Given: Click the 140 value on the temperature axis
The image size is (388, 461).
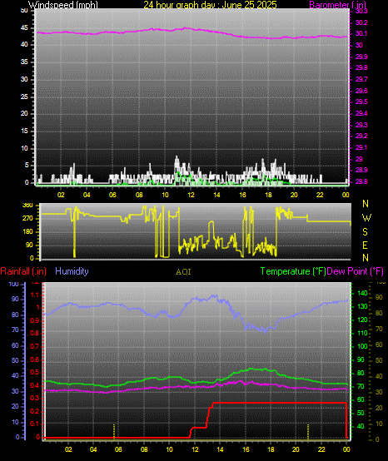Looking at the screenshot, I should pos(362,293).
